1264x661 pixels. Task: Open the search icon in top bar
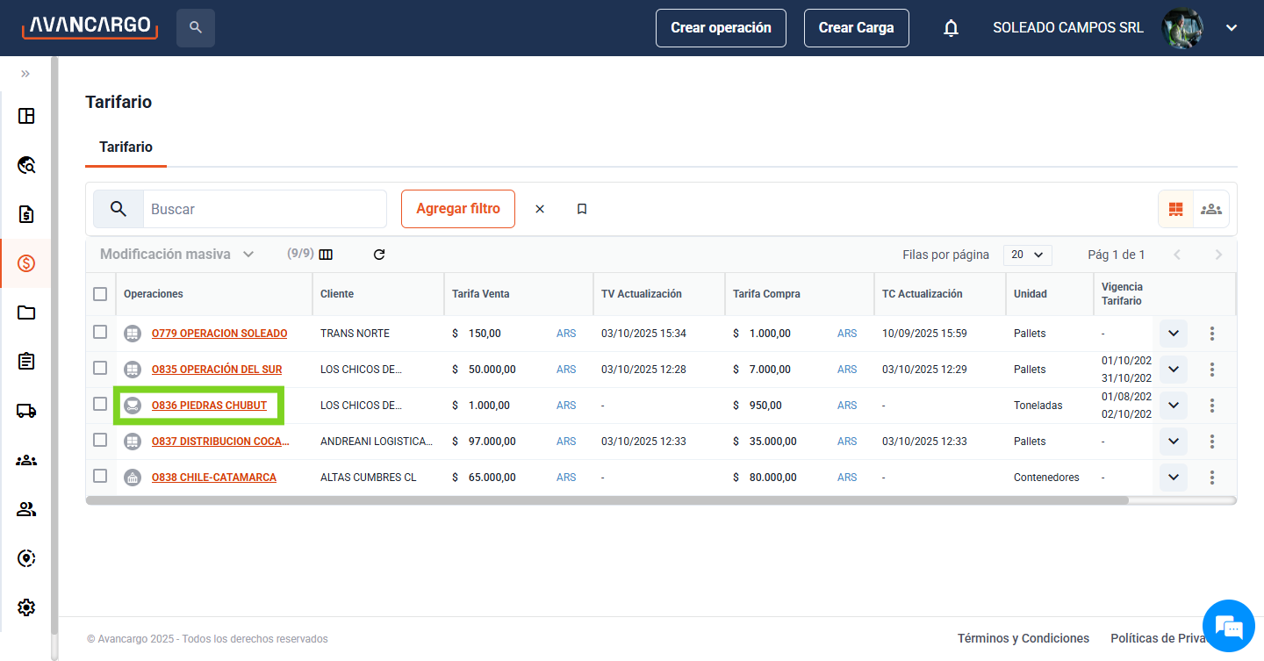click(x=196, y=28)
